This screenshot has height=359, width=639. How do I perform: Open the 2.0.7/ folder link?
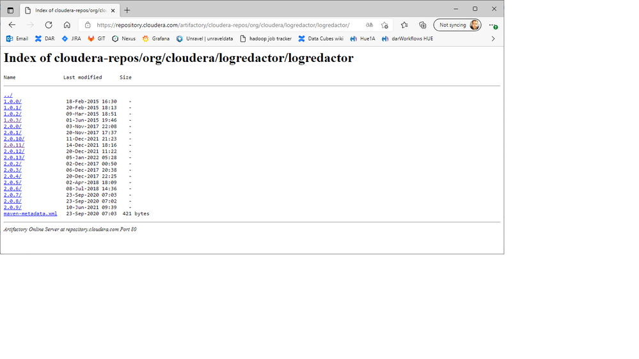point(13,195)
